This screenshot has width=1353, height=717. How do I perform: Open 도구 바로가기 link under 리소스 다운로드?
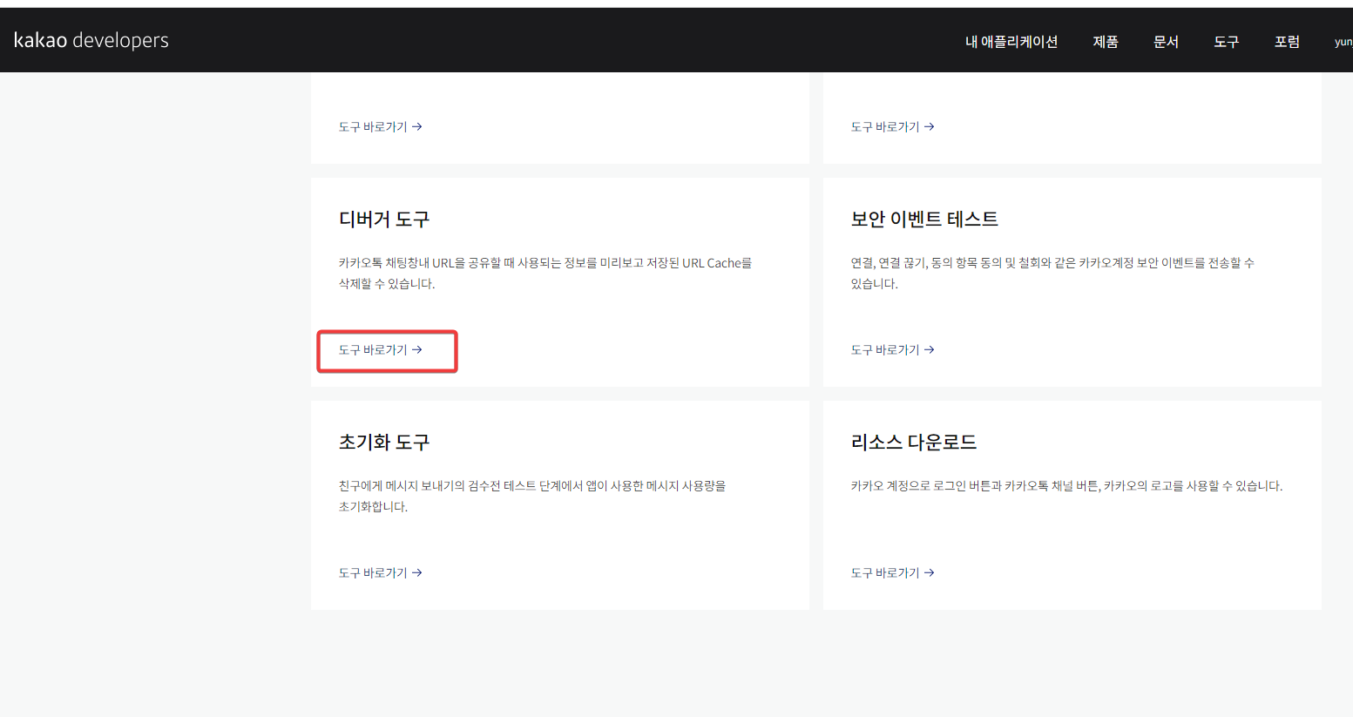893,572
